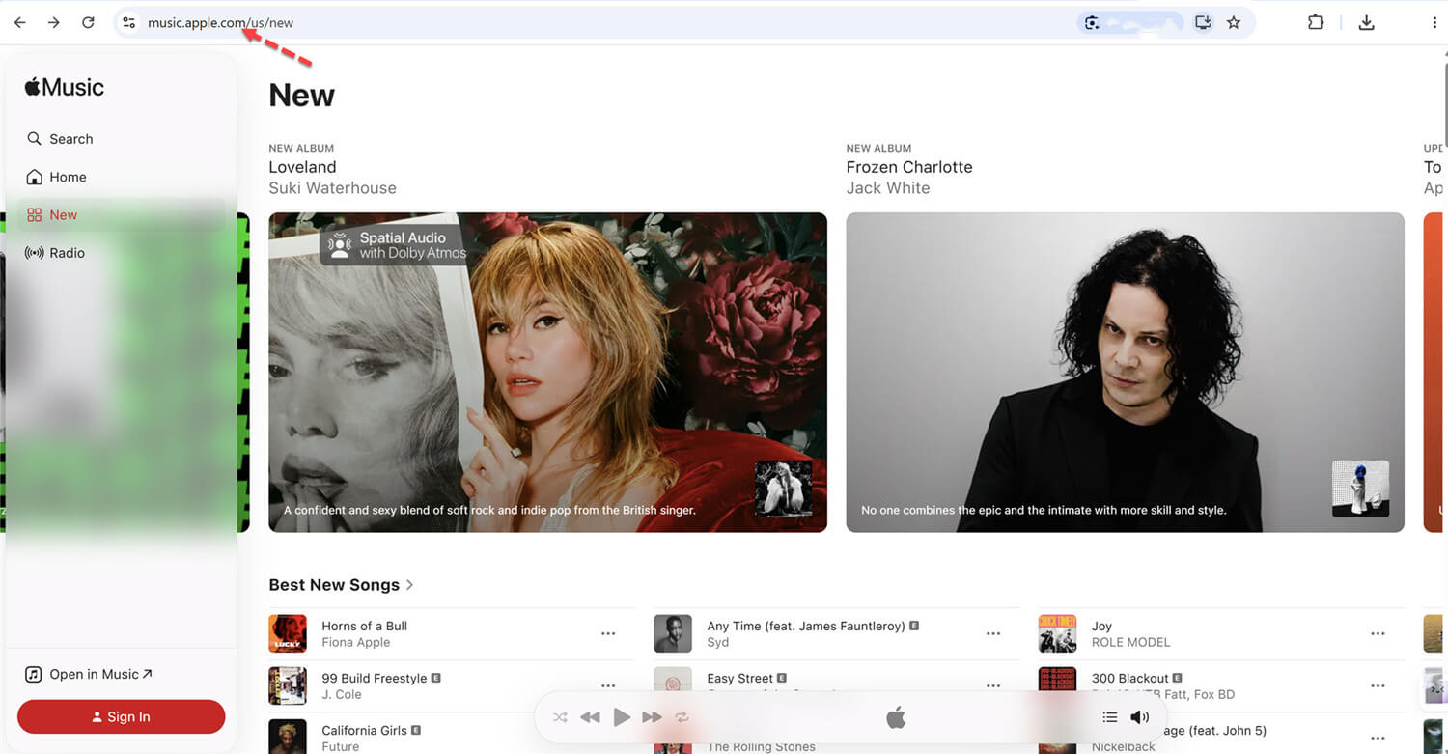This screenshot has height=754, width=1448.
Task: Click the 300 Blackout song thumbnail
Action: (x=1057, y=685)
